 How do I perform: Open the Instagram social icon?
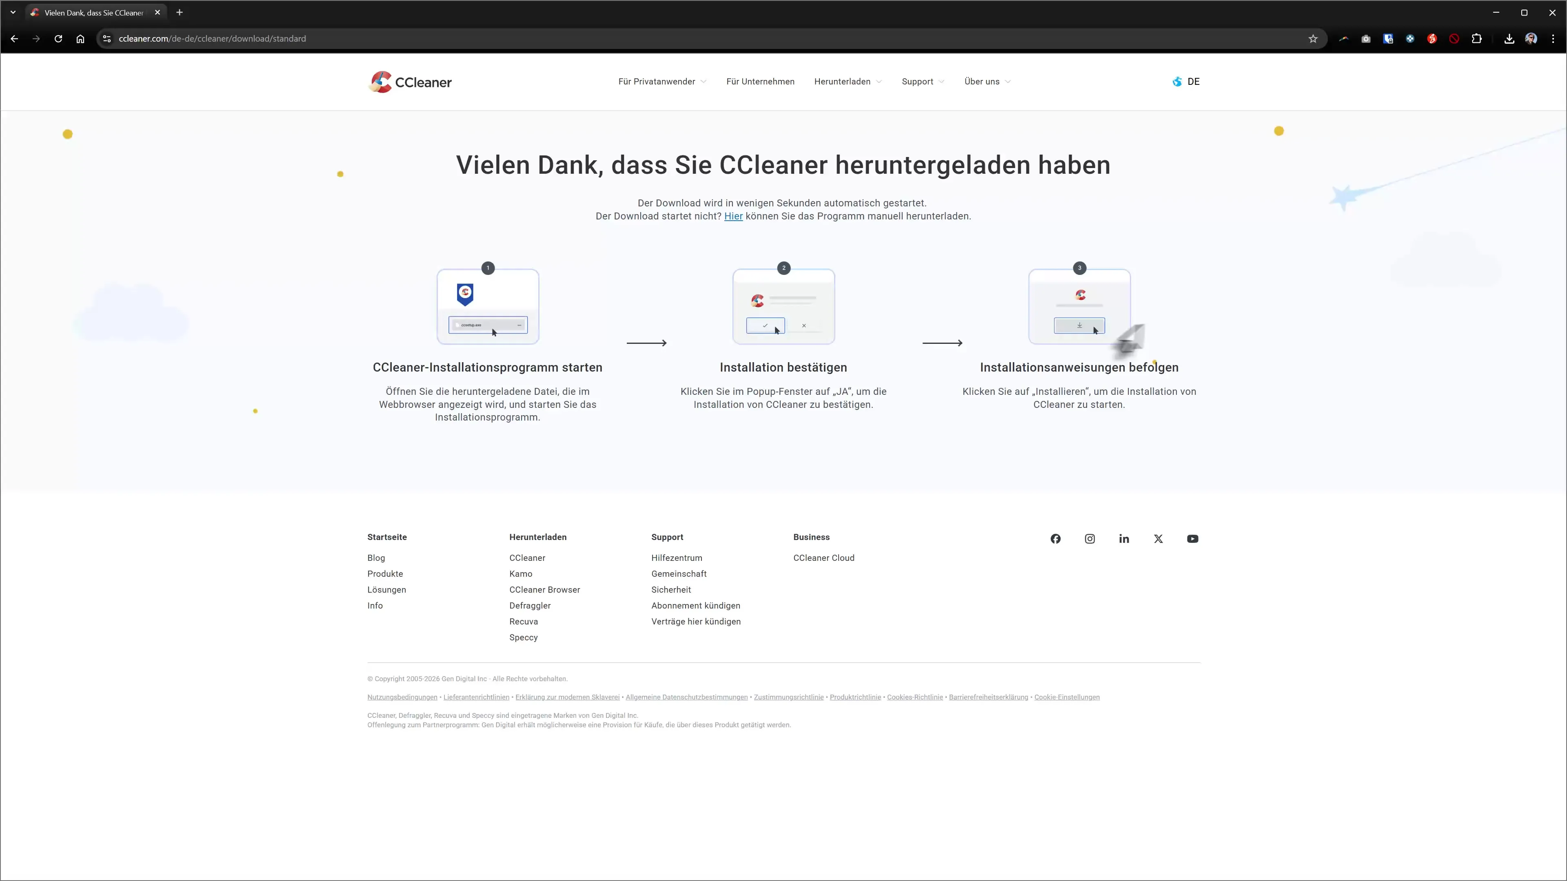pos(1090,539)
